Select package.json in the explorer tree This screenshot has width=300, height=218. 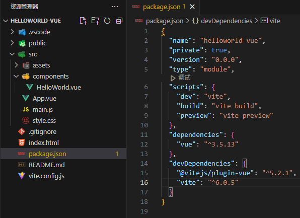click(x=63, y=154)
